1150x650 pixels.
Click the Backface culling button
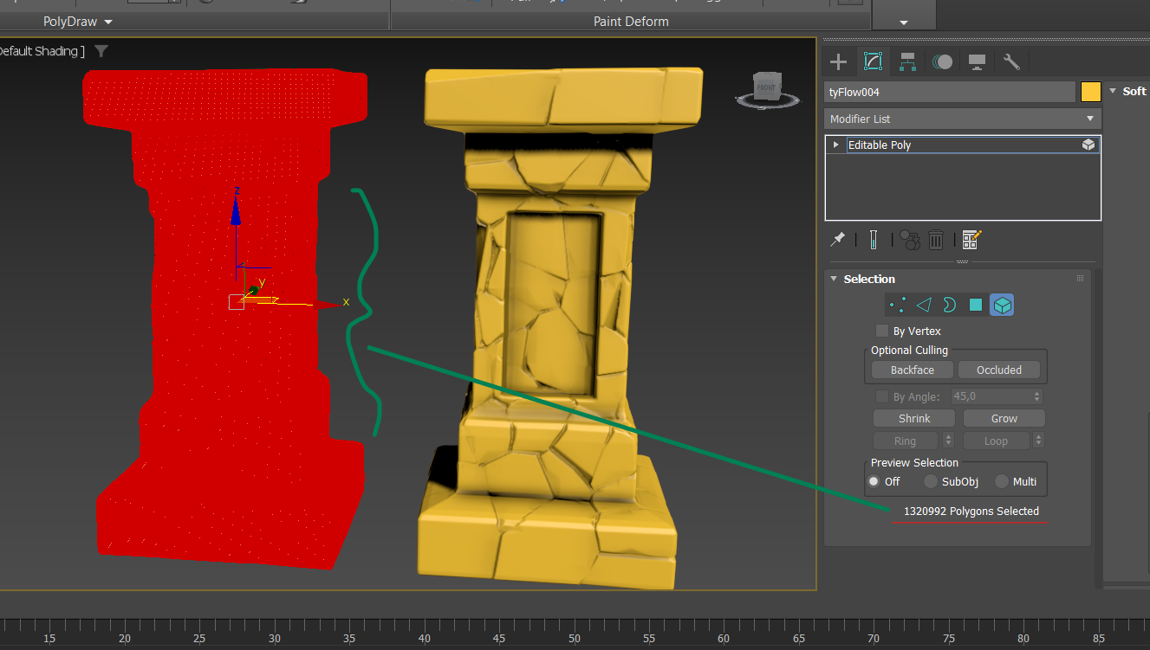click(x=912, y=370)
